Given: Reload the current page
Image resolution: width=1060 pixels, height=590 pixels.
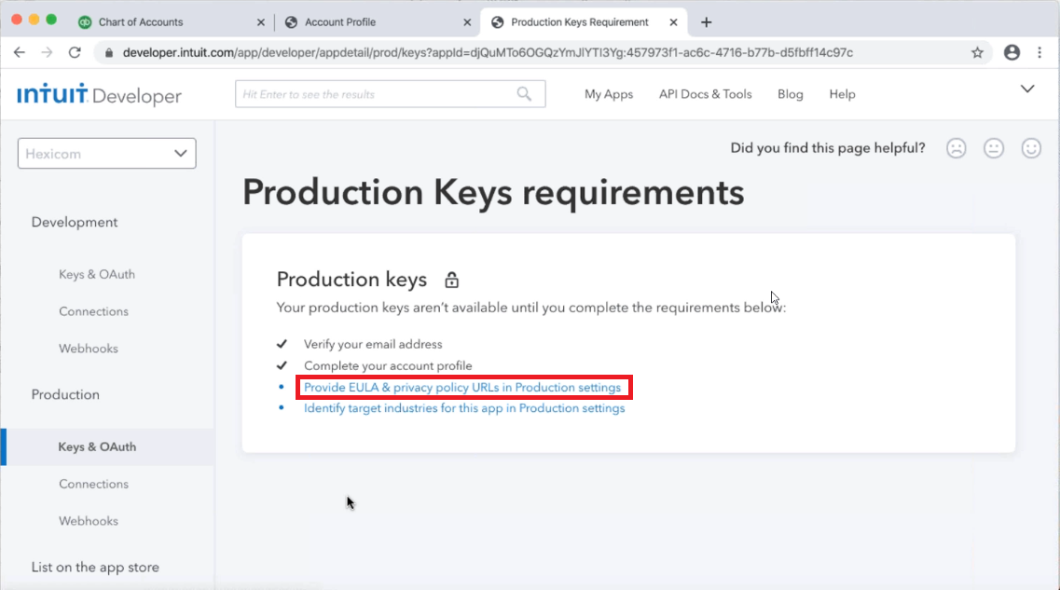Looking at the screenshot, I should [75, 53].
